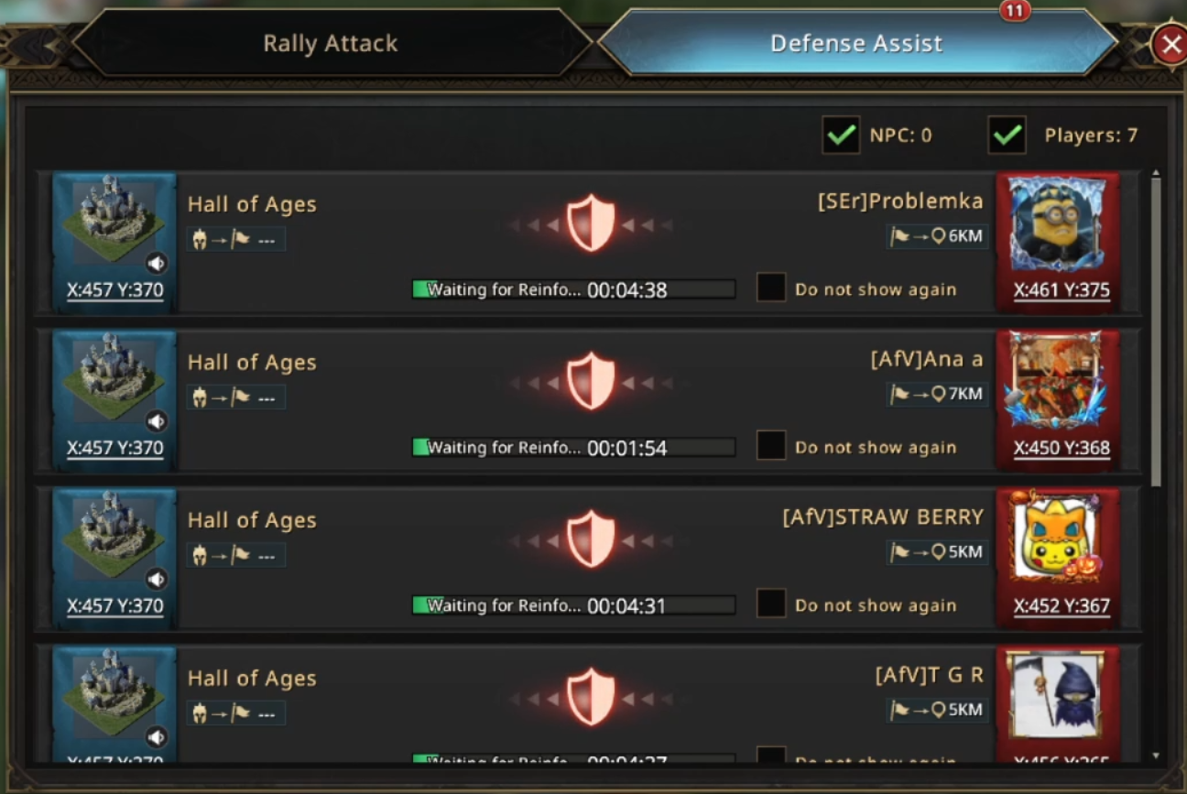Image resolution: width=1187 pixels, height=794 pixels.
Task: Click the reinforcement timer bar showing 00:01:54
Action: pos(573,448)
